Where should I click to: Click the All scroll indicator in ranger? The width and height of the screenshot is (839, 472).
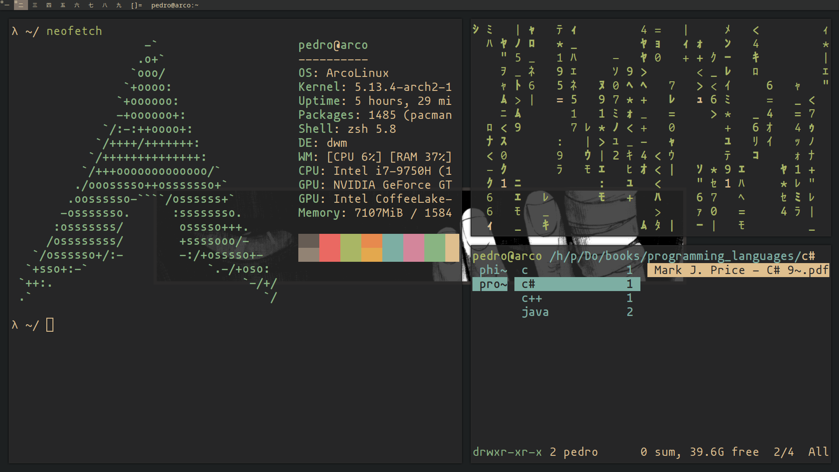[819, 452]
